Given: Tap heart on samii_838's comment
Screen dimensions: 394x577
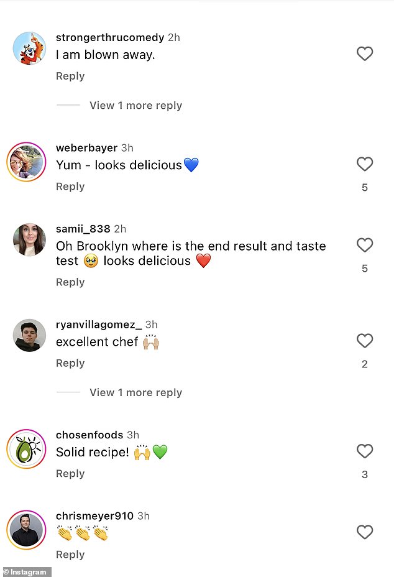Looking at the screenshot, I should (365, 245).
